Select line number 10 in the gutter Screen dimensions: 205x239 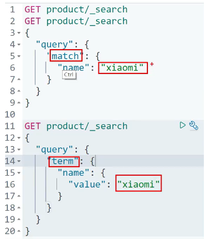(x=10, y=115)
